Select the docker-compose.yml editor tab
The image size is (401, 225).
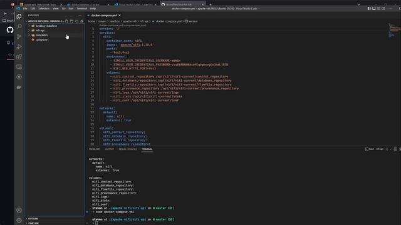[x=103, y=15]
